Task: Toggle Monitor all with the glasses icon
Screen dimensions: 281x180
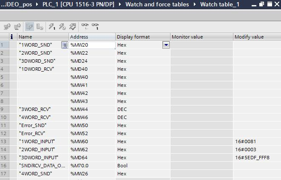Action: pos(85,26)
